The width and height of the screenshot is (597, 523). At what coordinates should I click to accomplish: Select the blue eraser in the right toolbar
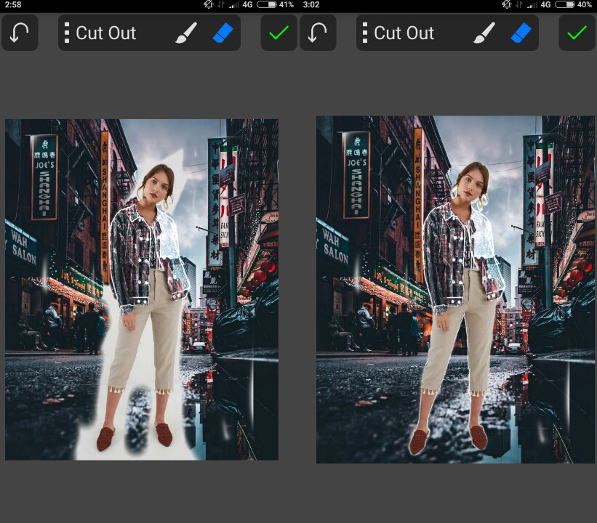pyautogui.click(x=521, y=33)
